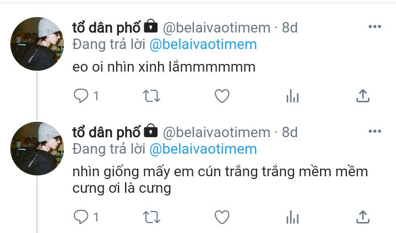The height and width of the screenshot is (233, 396).
Task: Open more options for first tweet
Action: pyautogui.click(x=375, y=26)
